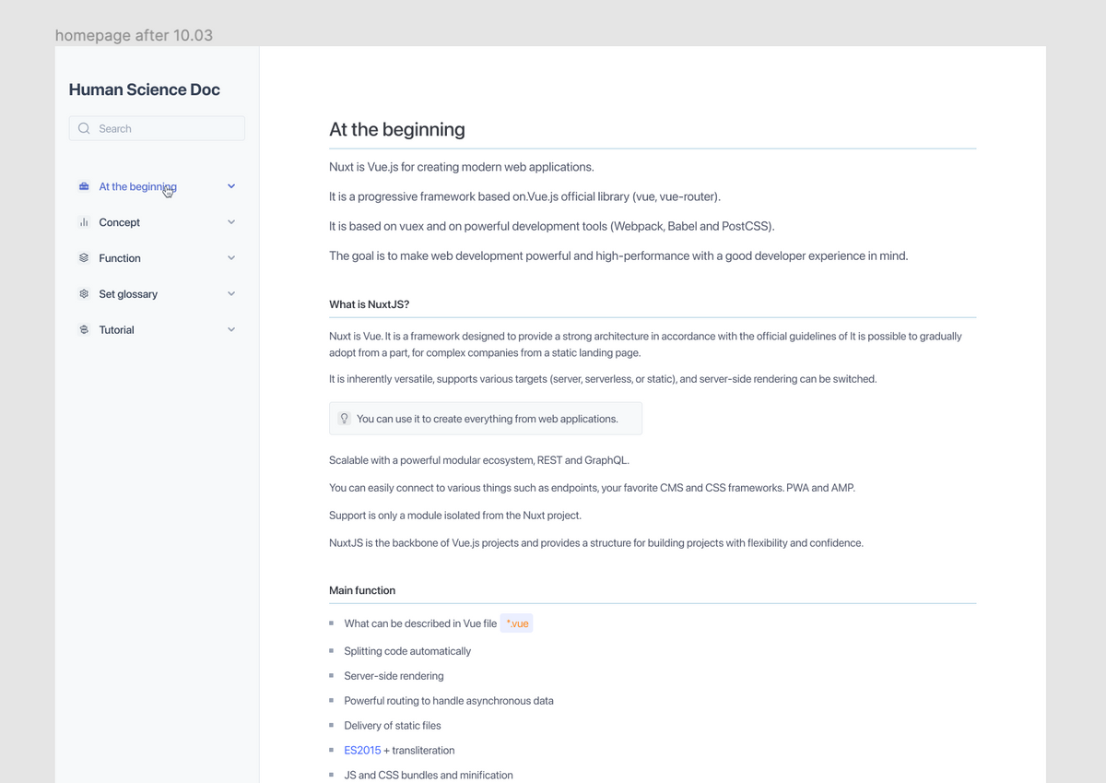The image size is (1106, 783).
Task: Click the *.vue code tag
Action: tap(517, 624)
